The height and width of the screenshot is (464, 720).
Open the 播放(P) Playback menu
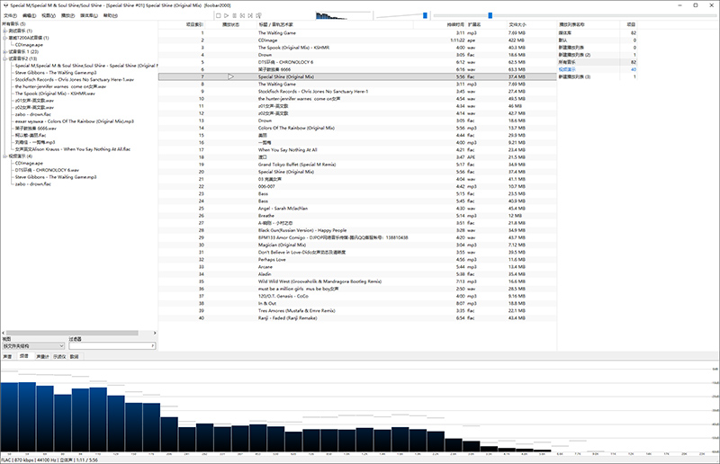[67, 15]
